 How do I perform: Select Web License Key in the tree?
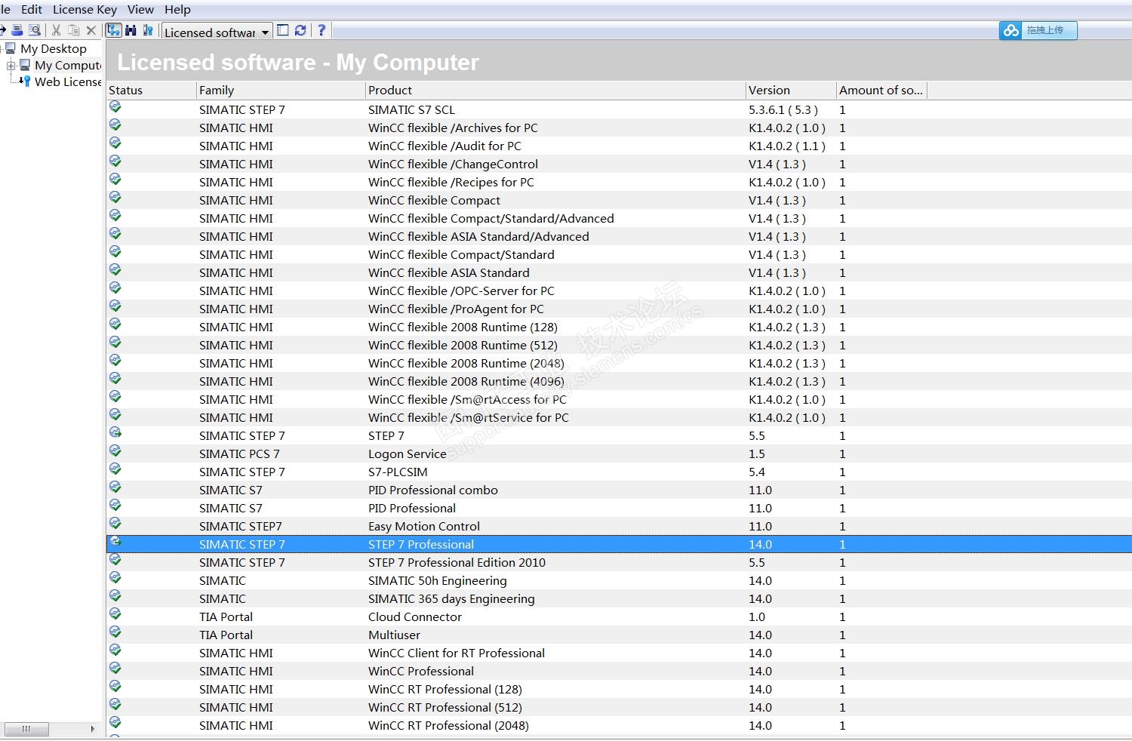[68, 81]
